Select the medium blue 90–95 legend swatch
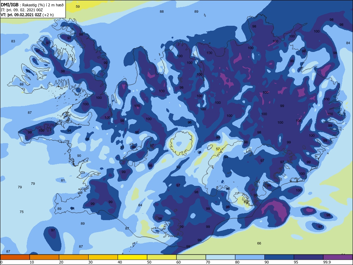The width and height of the screenshot is (353, 265). [279, 257]
